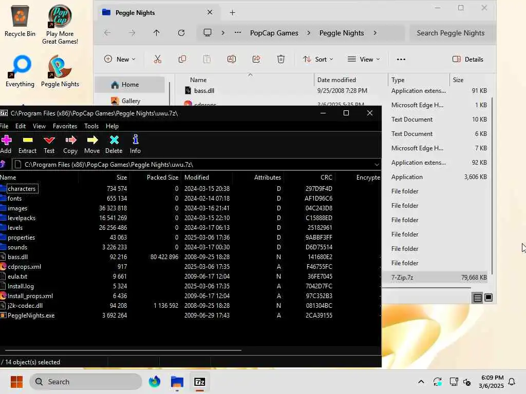Show hidden system tray icons
The width and height of the screenshot is (526, 394).
click(421, 382)
